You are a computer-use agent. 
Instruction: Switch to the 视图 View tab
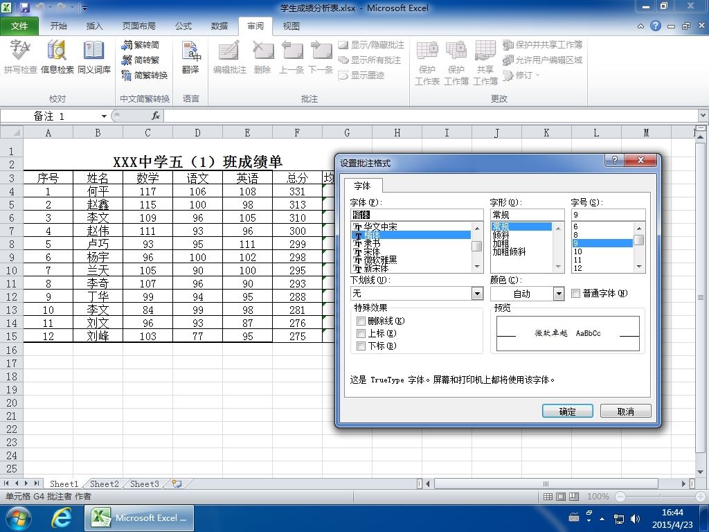click(x=291, y=26)
